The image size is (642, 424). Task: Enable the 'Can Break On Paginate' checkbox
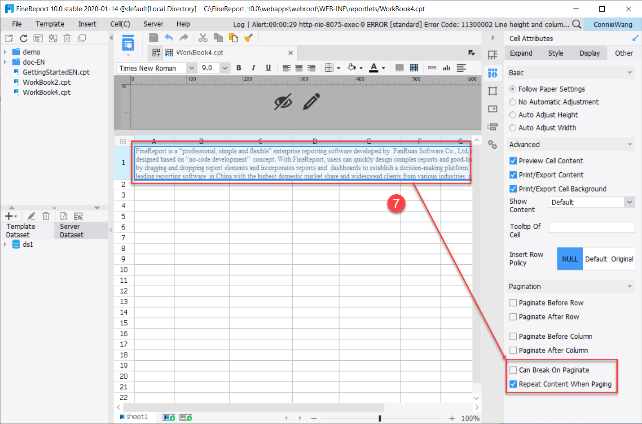(x=513, y=370)
